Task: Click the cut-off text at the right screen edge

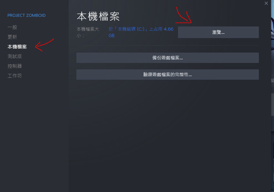Action: (272, 80)
